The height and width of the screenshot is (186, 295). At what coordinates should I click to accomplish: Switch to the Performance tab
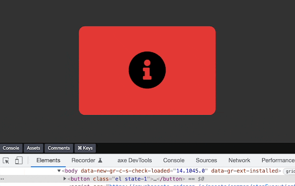(278, 161)
